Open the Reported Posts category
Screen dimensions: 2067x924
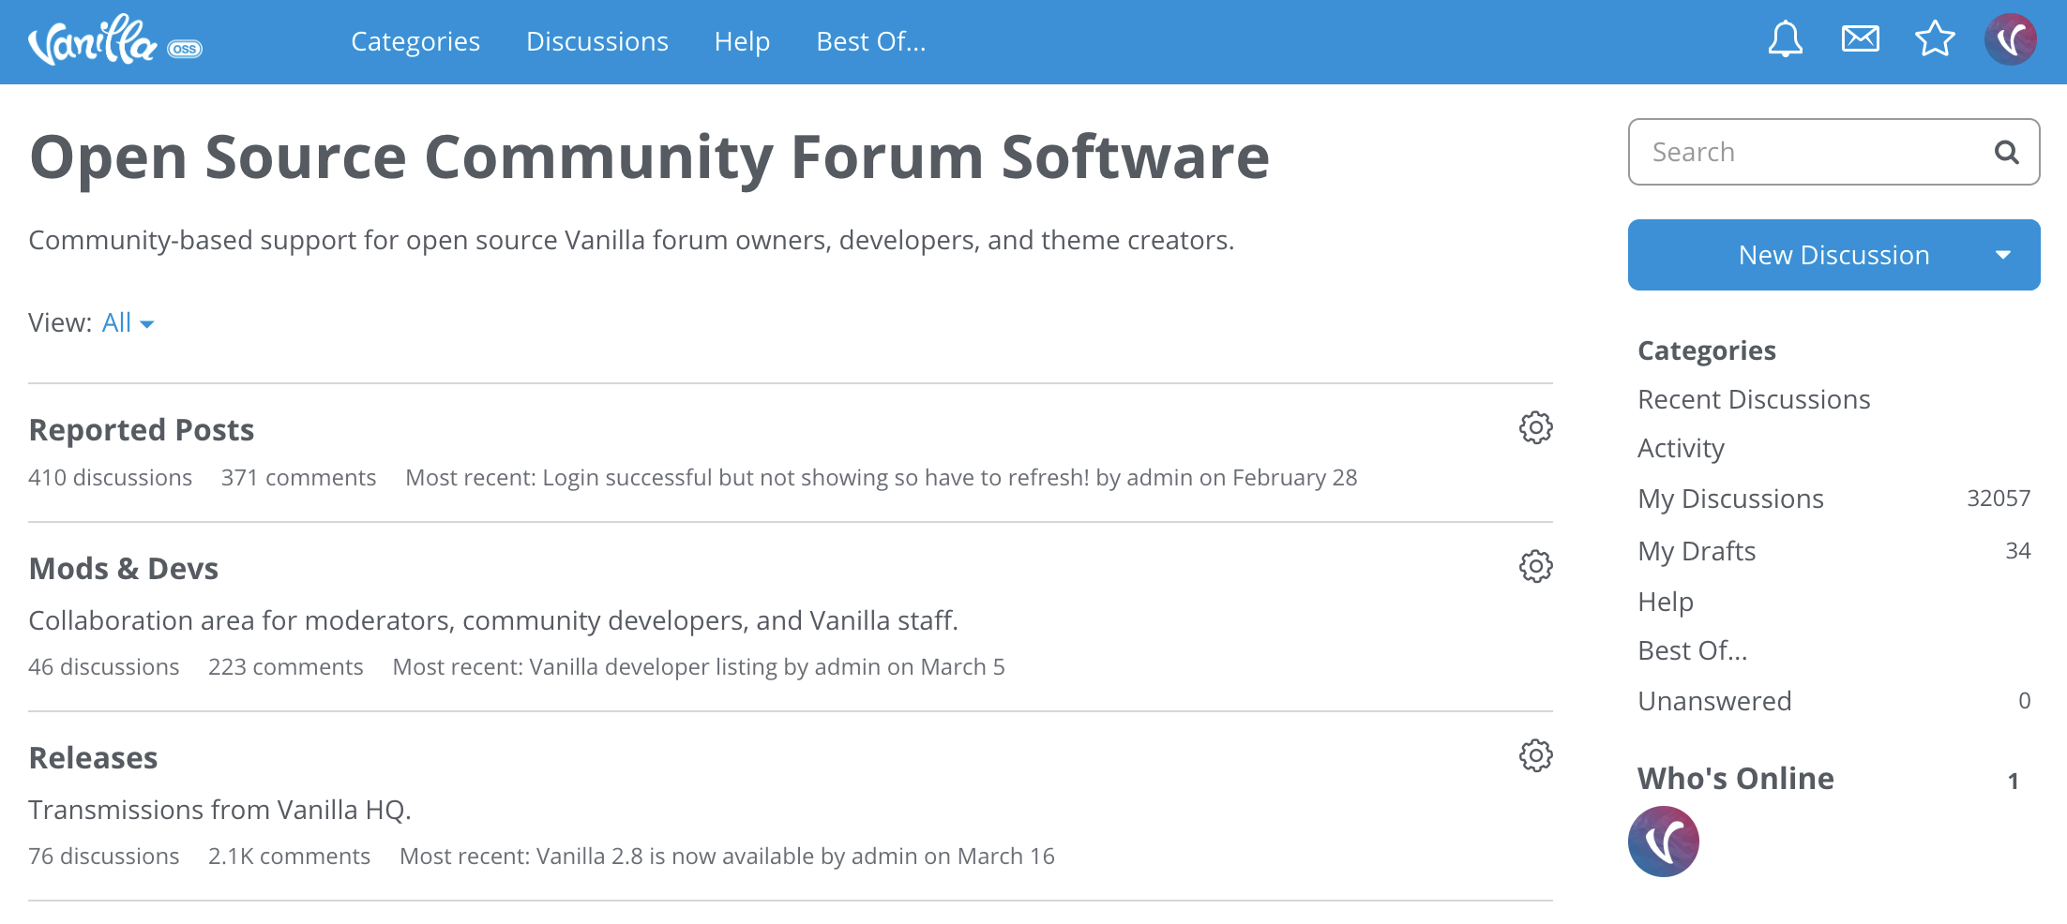[142, 429]
